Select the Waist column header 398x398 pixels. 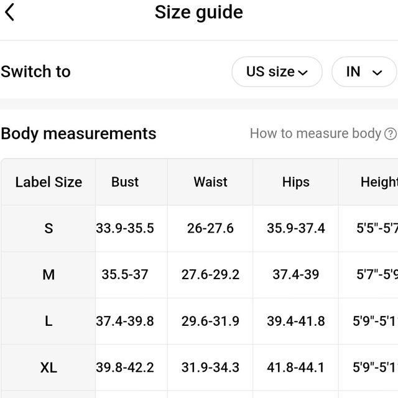[x=210, y=182]
